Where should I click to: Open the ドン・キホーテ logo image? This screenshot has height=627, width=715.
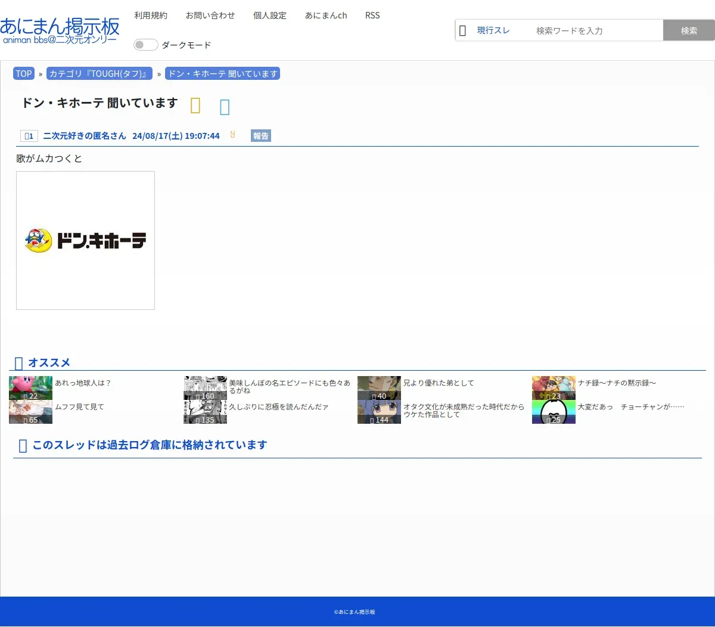[85, 241]
